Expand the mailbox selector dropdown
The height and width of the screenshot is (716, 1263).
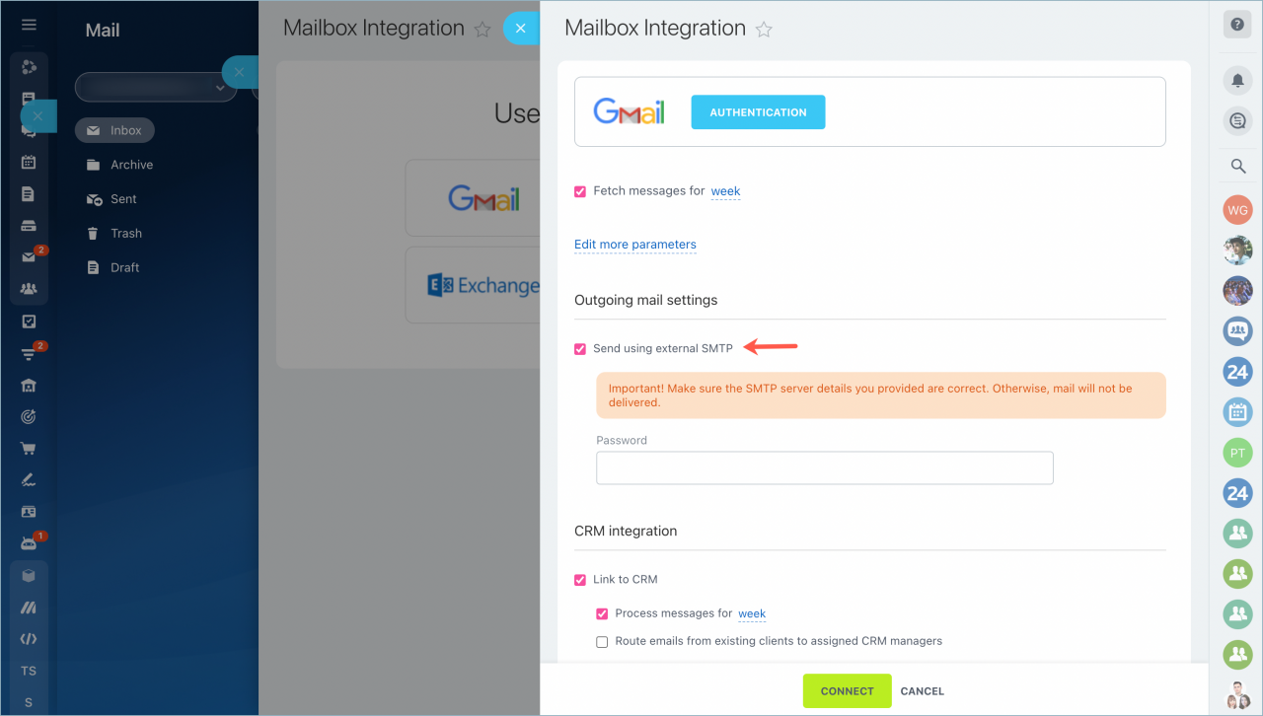(156, 87)
